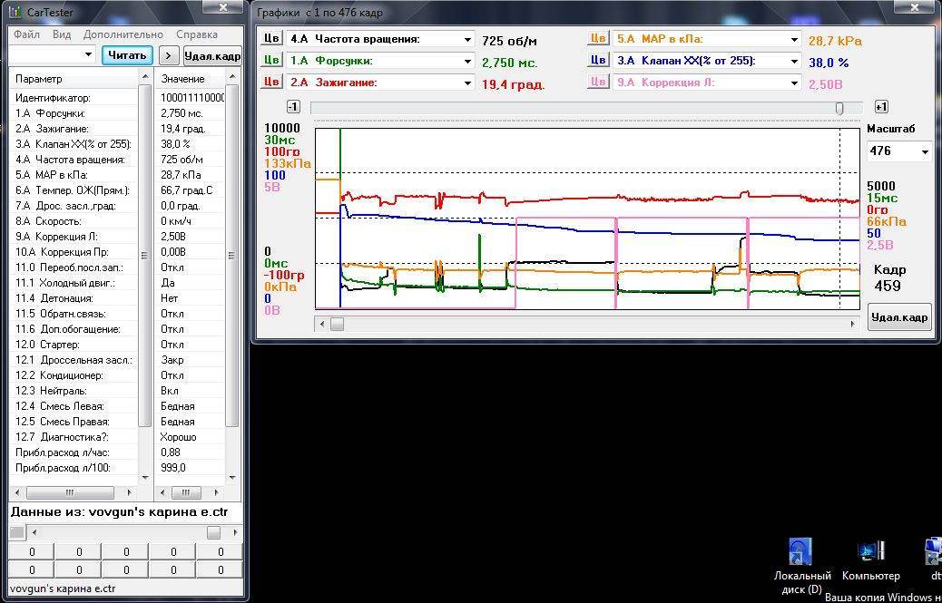Click the '>' next-frame button beside Читать
942x603 pixels.
pos(168,54)
